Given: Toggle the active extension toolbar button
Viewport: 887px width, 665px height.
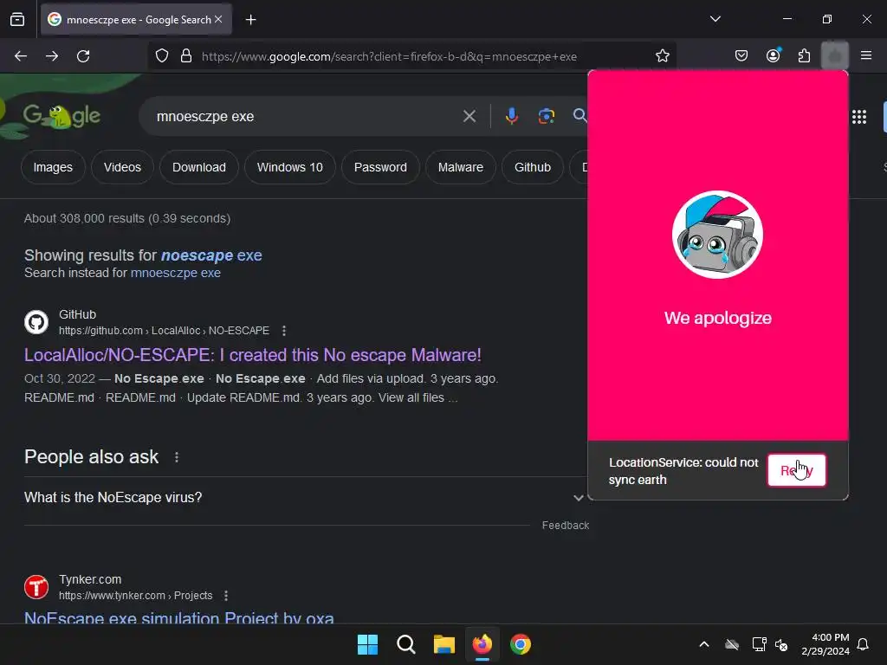Looking at the screenshot, I should 834,56.
